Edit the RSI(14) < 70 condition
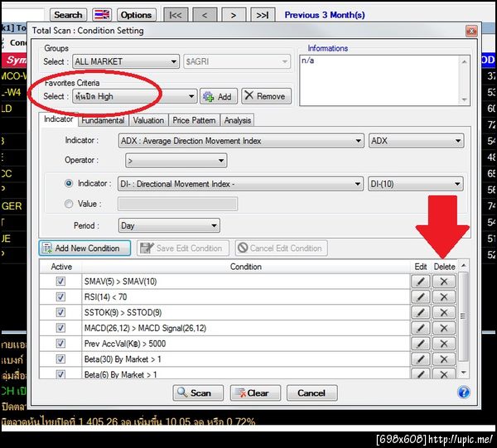This screenshot has height=448, width=497. click(x=420, y=296)
